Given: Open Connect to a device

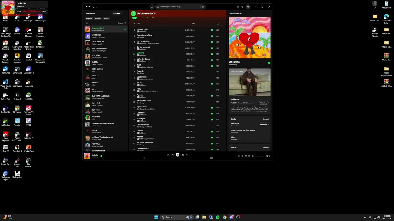Looking at the screenshot, I should coord(249,156).
